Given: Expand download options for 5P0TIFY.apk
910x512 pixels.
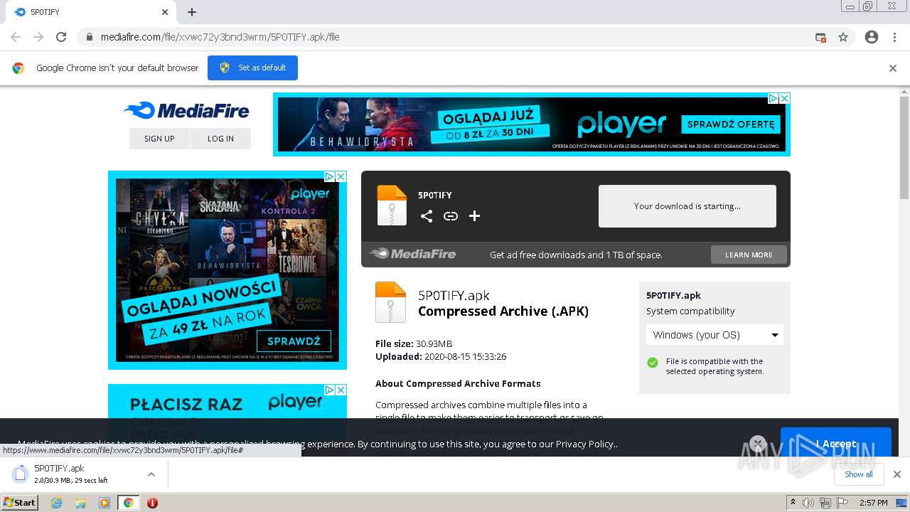Looking at the screenshot, I should point(151,474).
